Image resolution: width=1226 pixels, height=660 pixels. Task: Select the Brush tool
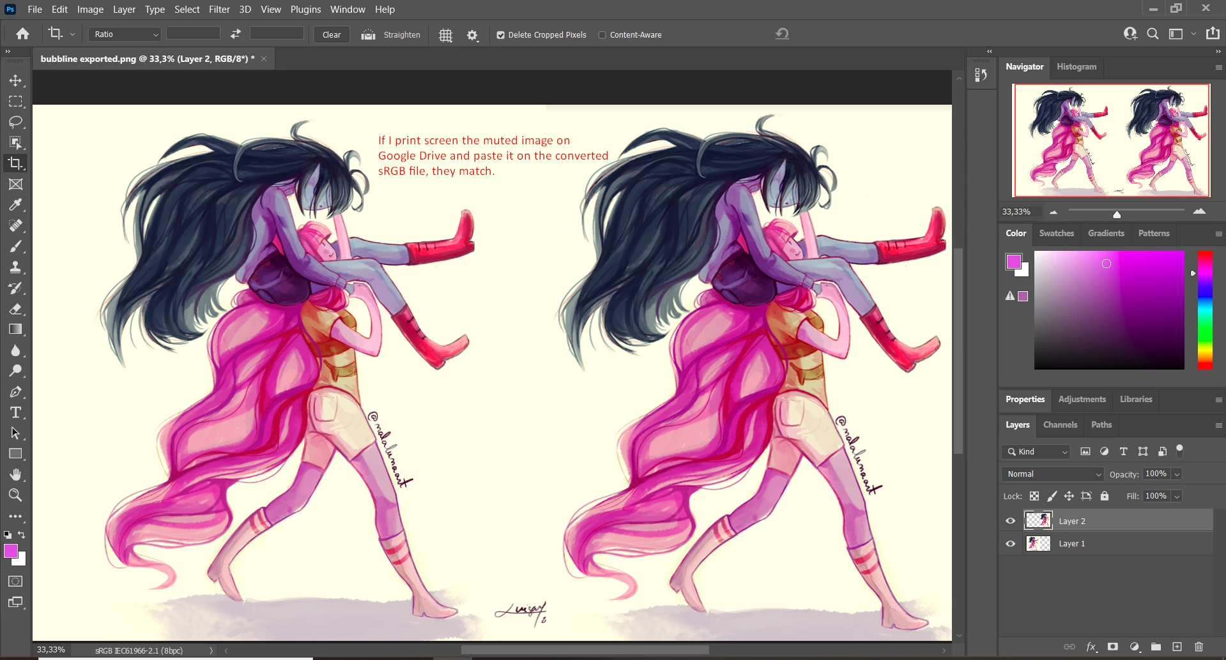point(15,246)
